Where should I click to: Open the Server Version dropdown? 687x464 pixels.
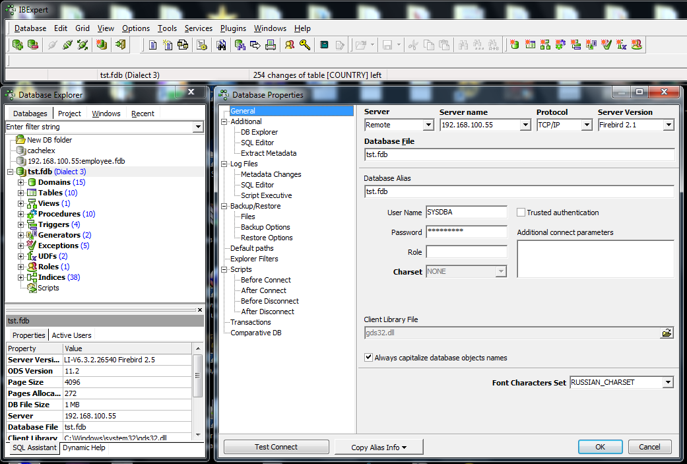(668, 125)
